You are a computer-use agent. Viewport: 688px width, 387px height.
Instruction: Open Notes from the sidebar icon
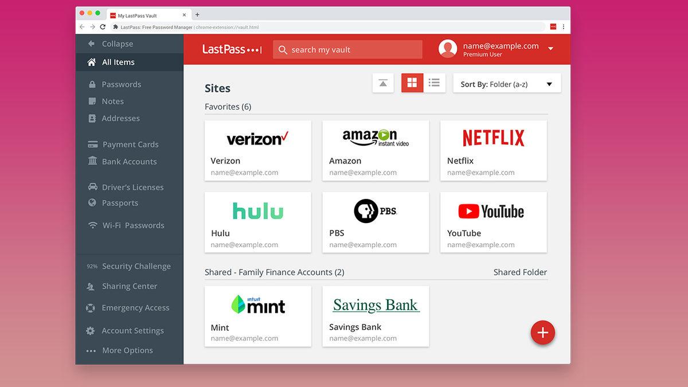(92, 101)
